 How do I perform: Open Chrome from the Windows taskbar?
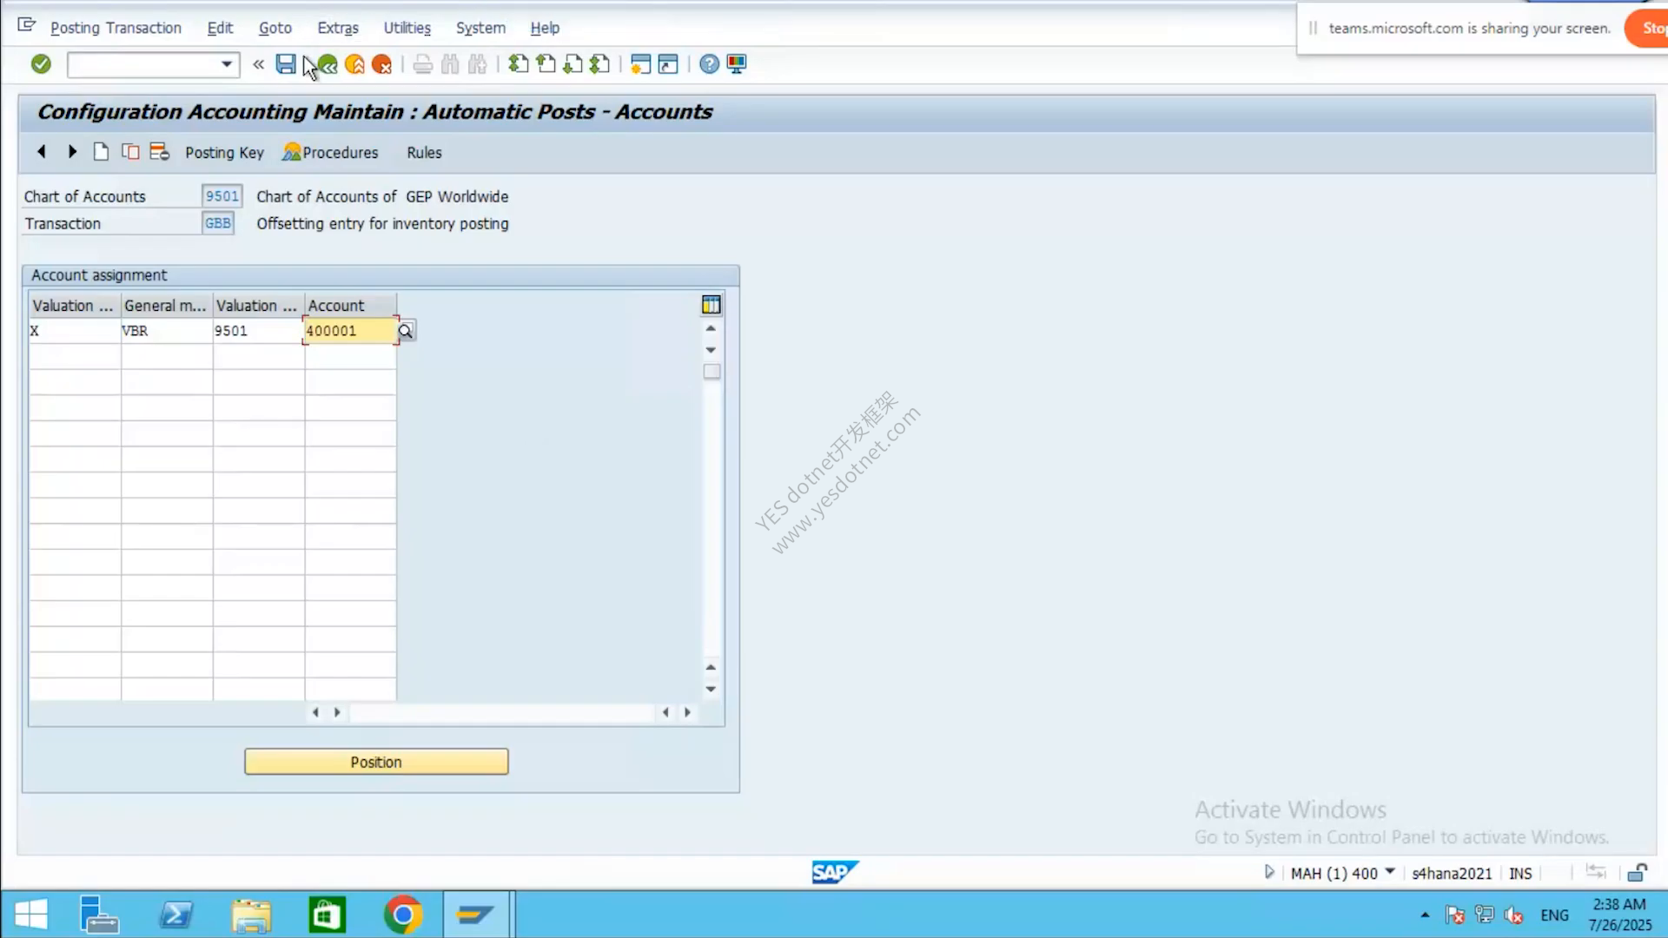[402, 915]
